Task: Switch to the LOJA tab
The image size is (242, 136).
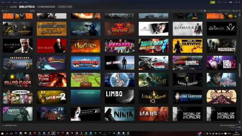Action: pyautogui.click(x=13, y=7)
